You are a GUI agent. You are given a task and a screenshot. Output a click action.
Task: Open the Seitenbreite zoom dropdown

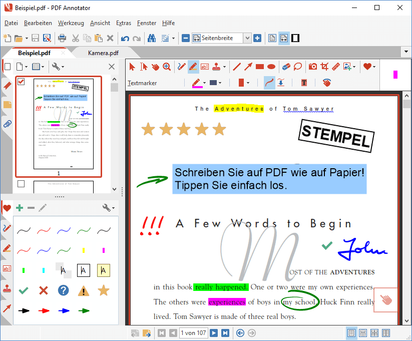click(x=247, y=39)
